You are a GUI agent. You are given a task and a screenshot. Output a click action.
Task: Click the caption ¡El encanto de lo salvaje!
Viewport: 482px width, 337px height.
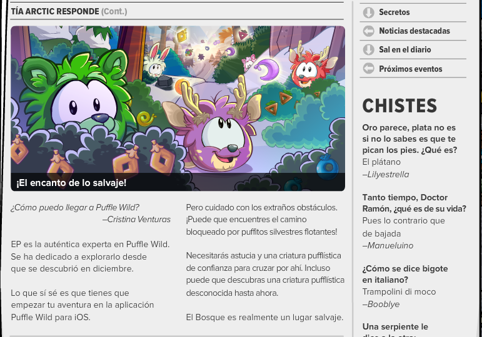pos(71,183)
